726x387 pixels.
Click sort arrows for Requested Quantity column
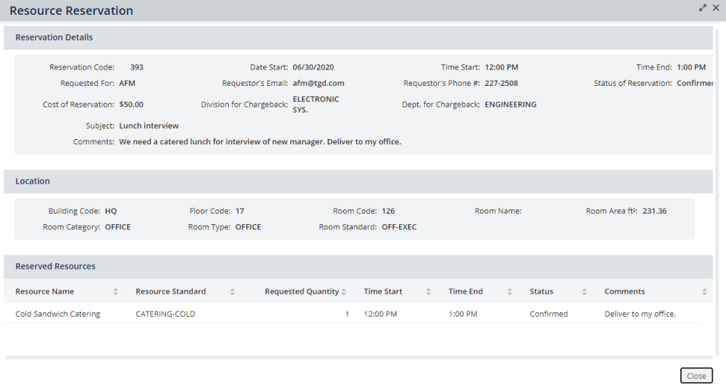click(346, 292)
